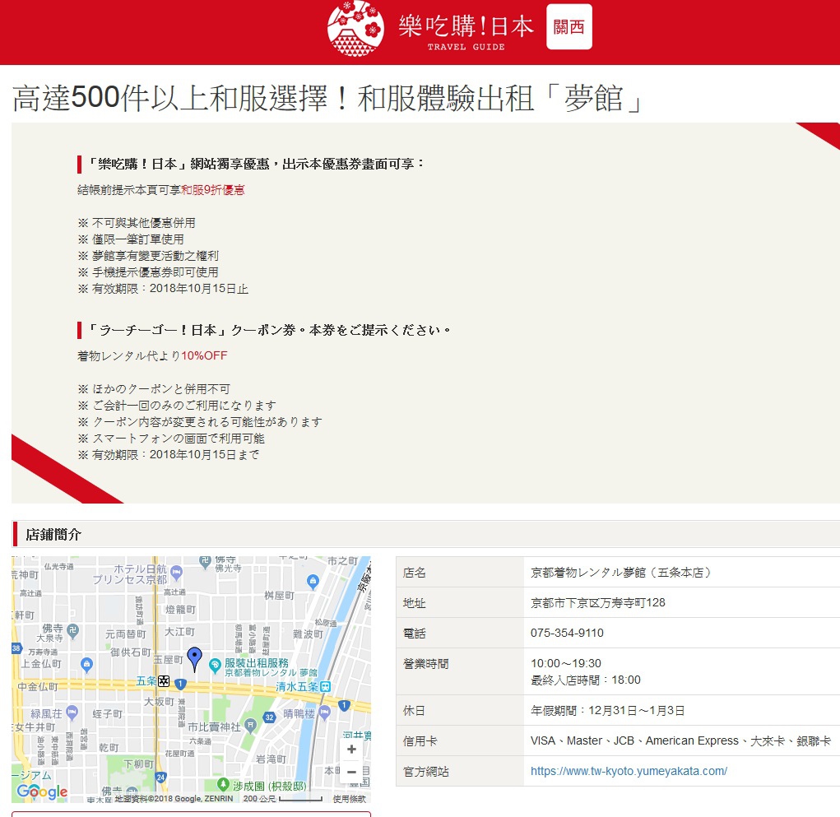Click the 晴鴨楼 hotel marker
This screenshot has width=840, height=817.
324,713
